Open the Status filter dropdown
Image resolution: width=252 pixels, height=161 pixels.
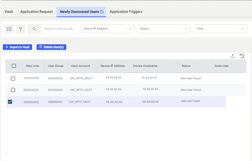(x=164, y=29)
